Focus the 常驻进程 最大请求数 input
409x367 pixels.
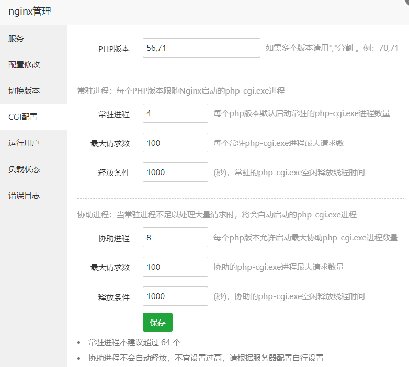coord(175,143)
